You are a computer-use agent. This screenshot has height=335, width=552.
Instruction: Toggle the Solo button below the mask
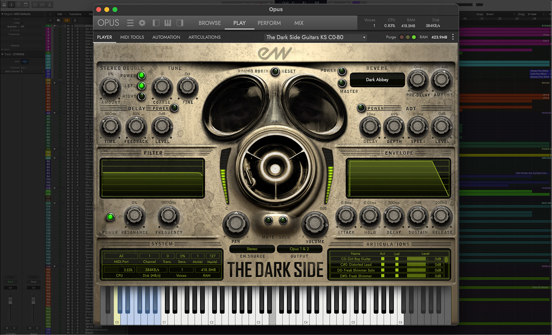283,220
